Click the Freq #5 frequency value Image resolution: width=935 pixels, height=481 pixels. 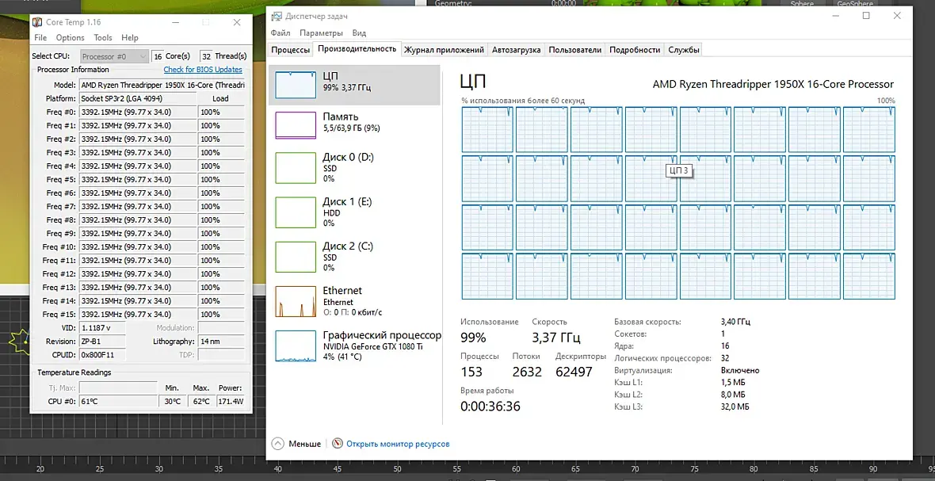pos(138,179)
